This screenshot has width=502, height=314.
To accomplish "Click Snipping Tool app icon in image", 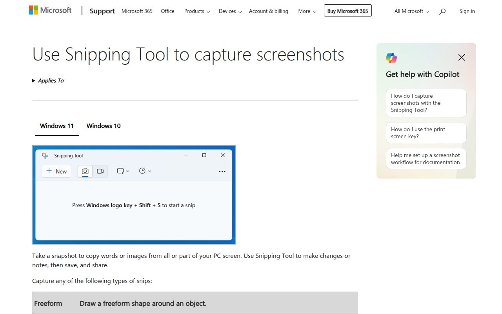I will 45,155.
